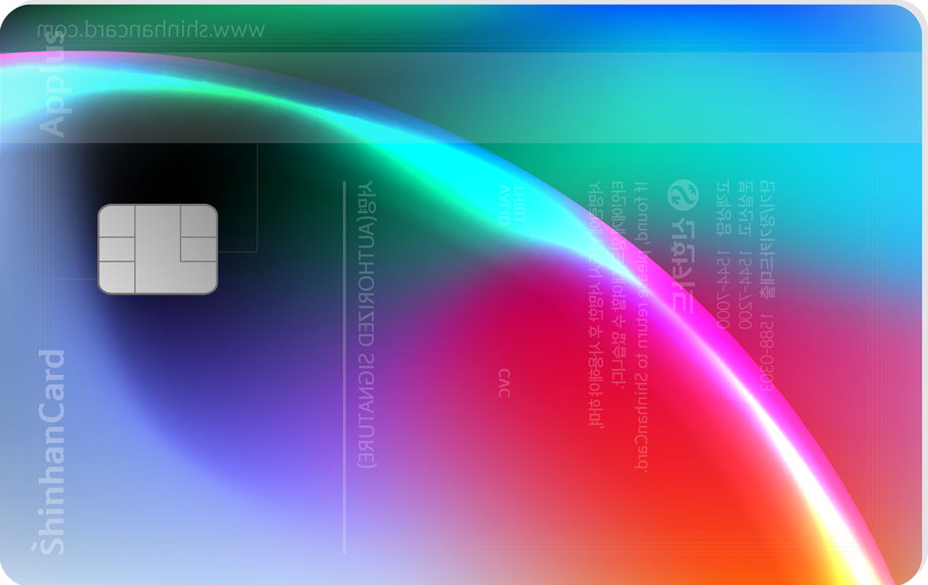Click the mirrored www.shinhancard.com web address
Viewport: 928px width, 585px height.
click(150, 30)
